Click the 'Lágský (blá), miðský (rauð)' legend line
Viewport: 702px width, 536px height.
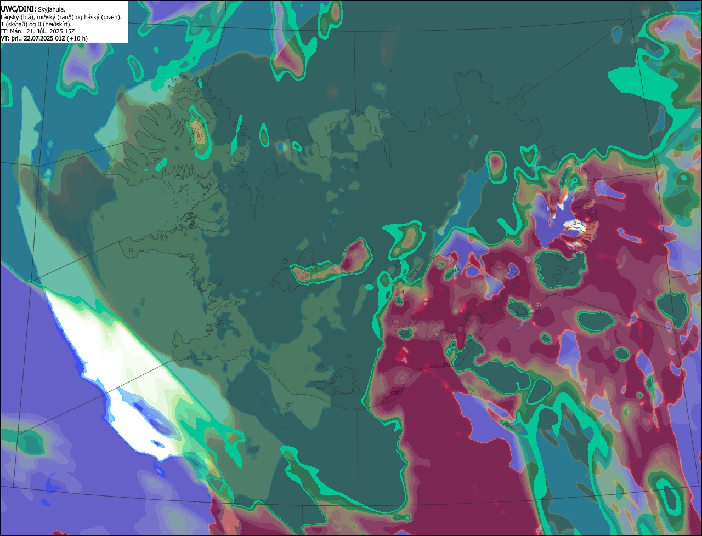pyautogui.click(x=61, y=17)
